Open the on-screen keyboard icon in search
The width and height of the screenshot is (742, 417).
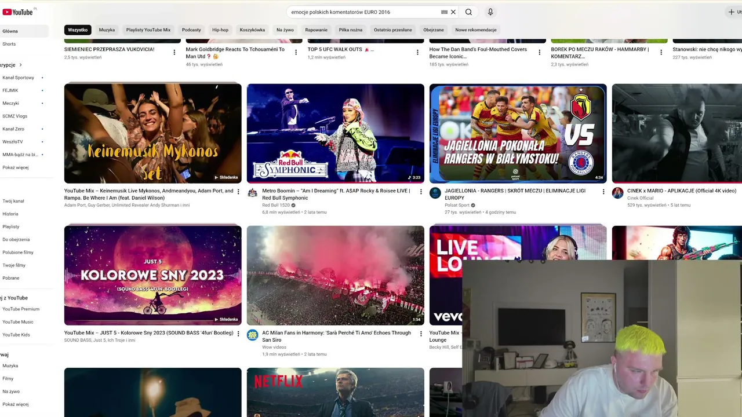[x=444, y=12]
